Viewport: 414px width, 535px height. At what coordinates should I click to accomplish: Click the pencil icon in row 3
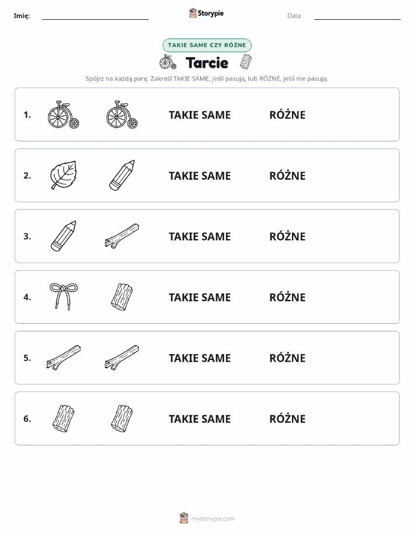64,236
